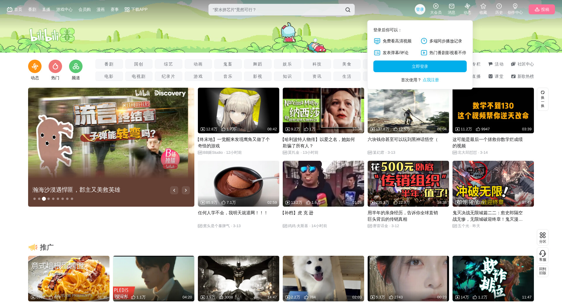Open the Batman promoted video thumbnail
The image size is (562, 304).
(x=239, y=279)
